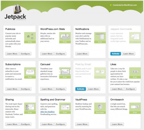
Task: Click the Post by Email title
Action: click(83, 64)
